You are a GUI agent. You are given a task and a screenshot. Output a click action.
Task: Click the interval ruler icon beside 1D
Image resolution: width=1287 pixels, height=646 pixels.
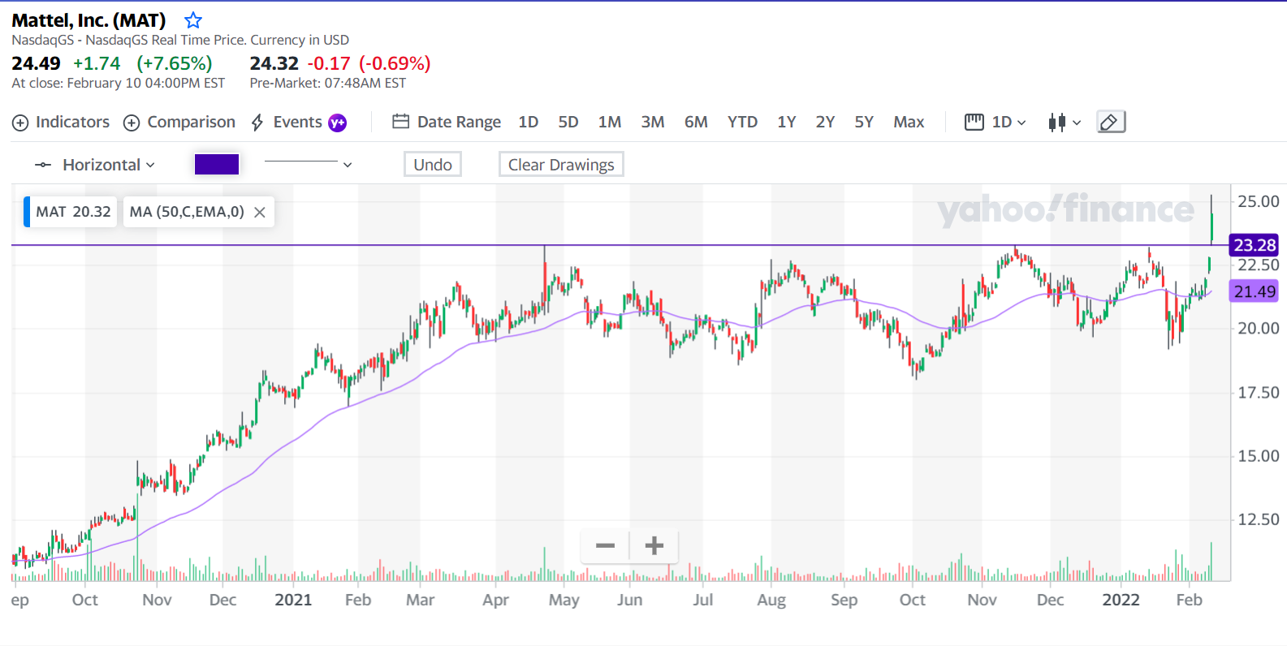pyautogui.click(x=974, y=122)
